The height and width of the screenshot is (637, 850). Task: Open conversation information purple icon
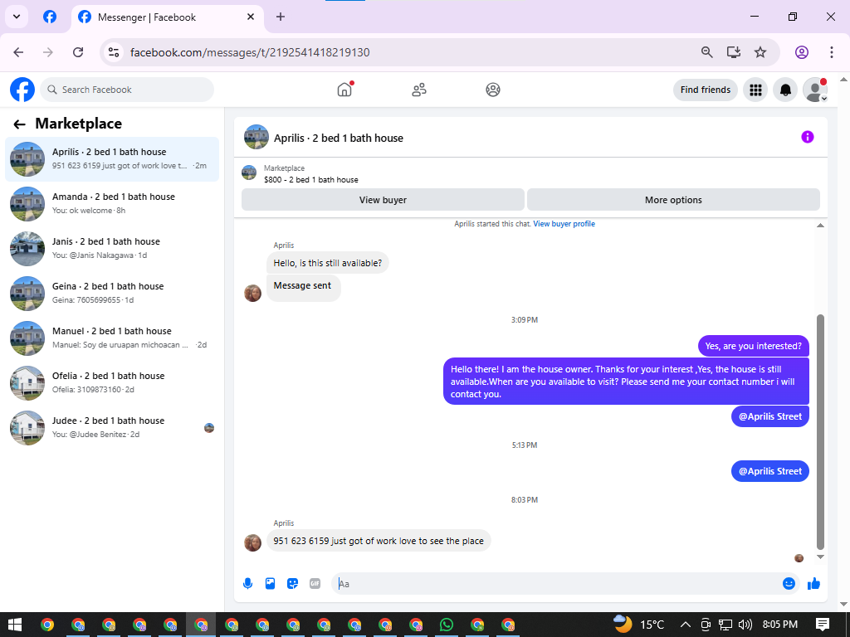807,137
